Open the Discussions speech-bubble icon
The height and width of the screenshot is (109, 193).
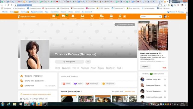63,16
